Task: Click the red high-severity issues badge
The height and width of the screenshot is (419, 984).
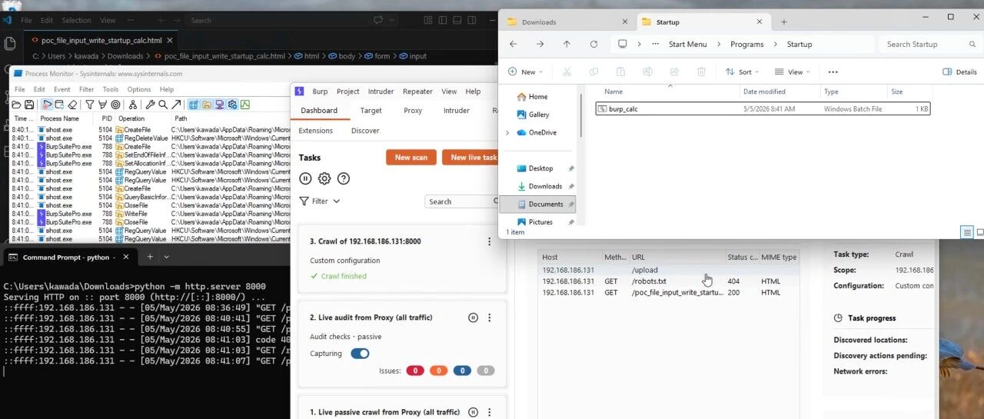Action: 414,371
